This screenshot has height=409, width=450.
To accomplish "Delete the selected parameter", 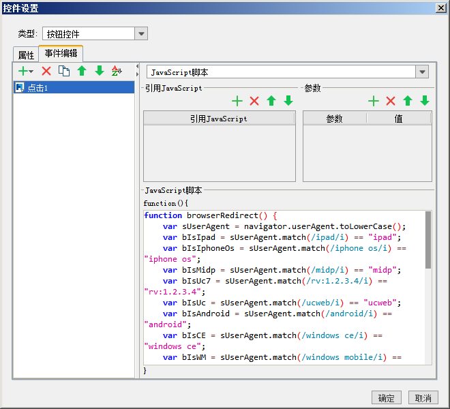I will (x=391, y=101).
